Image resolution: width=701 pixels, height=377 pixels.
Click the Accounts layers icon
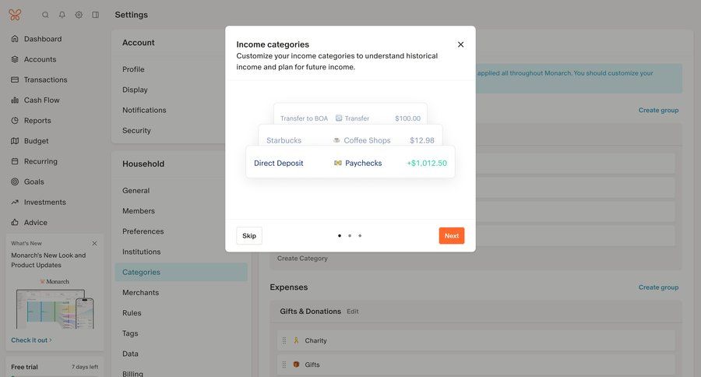(x=15, y=59)
